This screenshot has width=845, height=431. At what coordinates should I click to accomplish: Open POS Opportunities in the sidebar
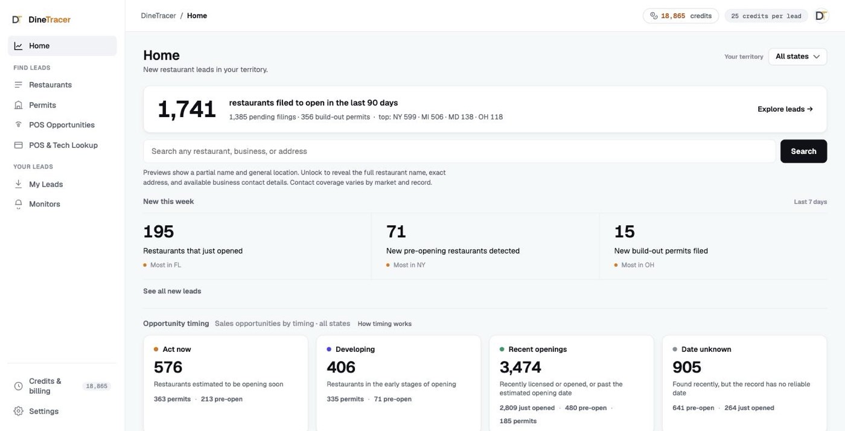point(62,125)
